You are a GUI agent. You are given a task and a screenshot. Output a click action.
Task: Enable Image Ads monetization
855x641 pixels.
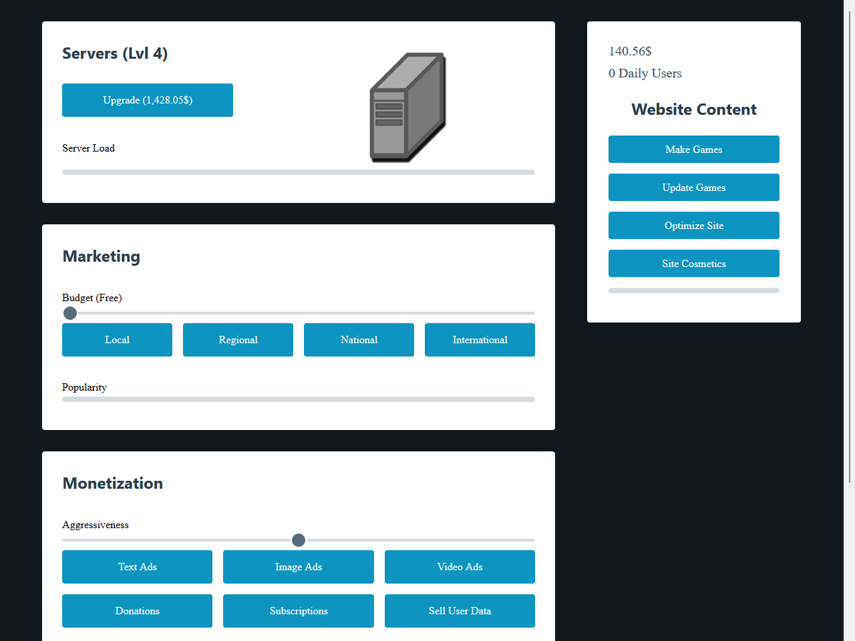[x=299, y=567]
